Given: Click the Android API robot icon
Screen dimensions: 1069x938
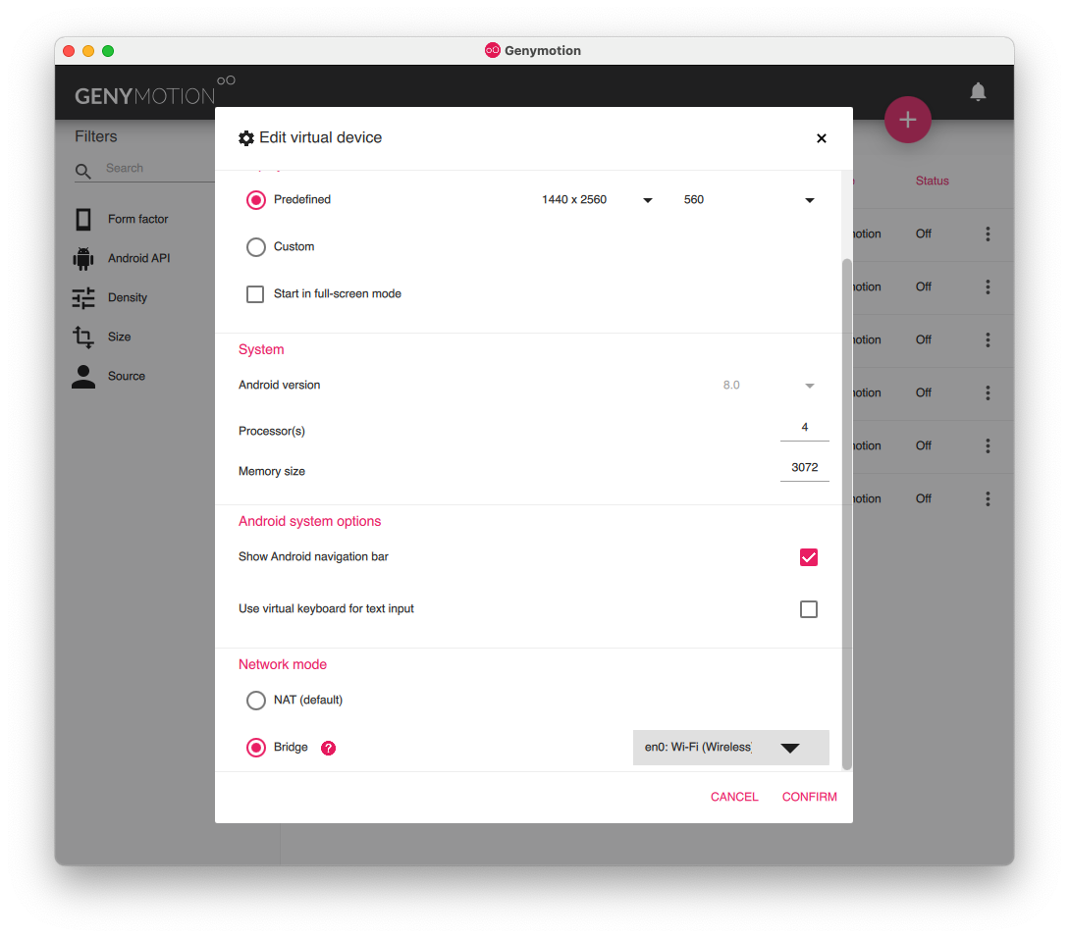Looking at the screenshot, I should 83,258.
